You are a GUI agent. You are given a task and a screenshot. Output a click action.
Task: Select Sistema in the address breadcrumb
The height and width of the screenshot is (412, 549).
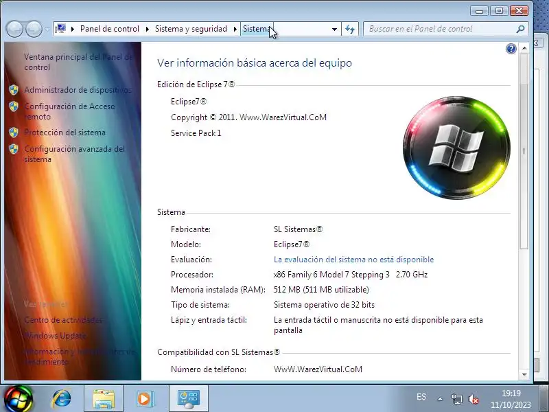pyautogui.click(x=257, y=29)
